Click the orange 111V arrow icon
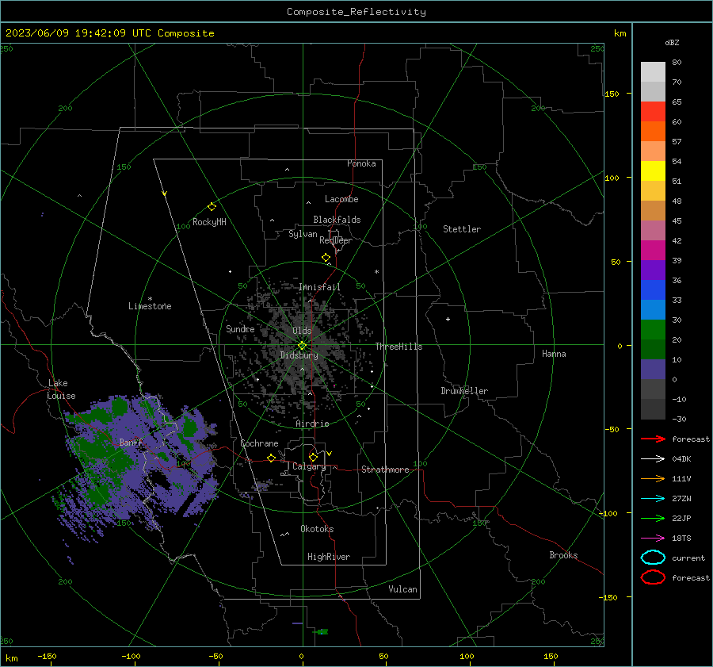Image resolution: width=713 pixels, height=667 pixels. click(653, 478)
